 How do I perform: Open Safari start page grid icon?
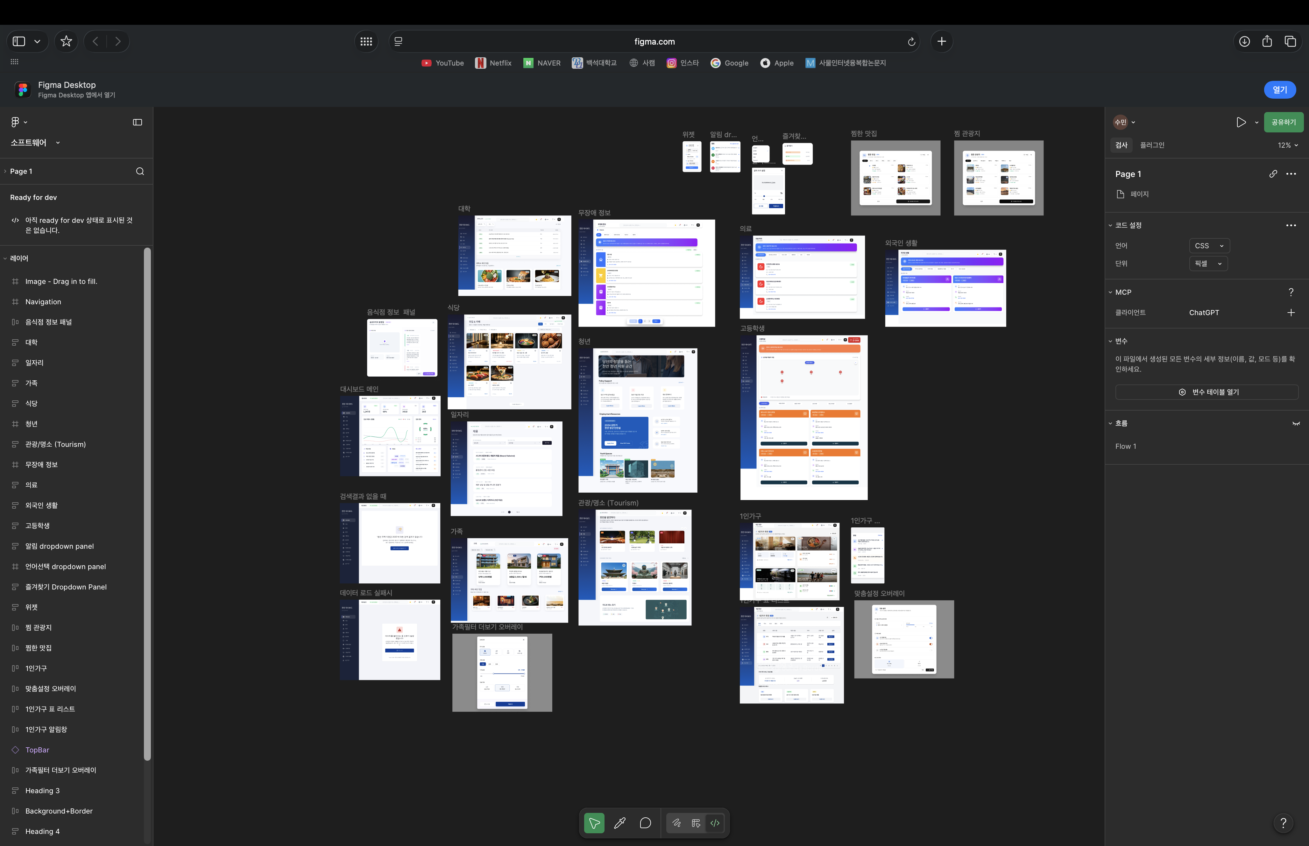click(366, 41)
